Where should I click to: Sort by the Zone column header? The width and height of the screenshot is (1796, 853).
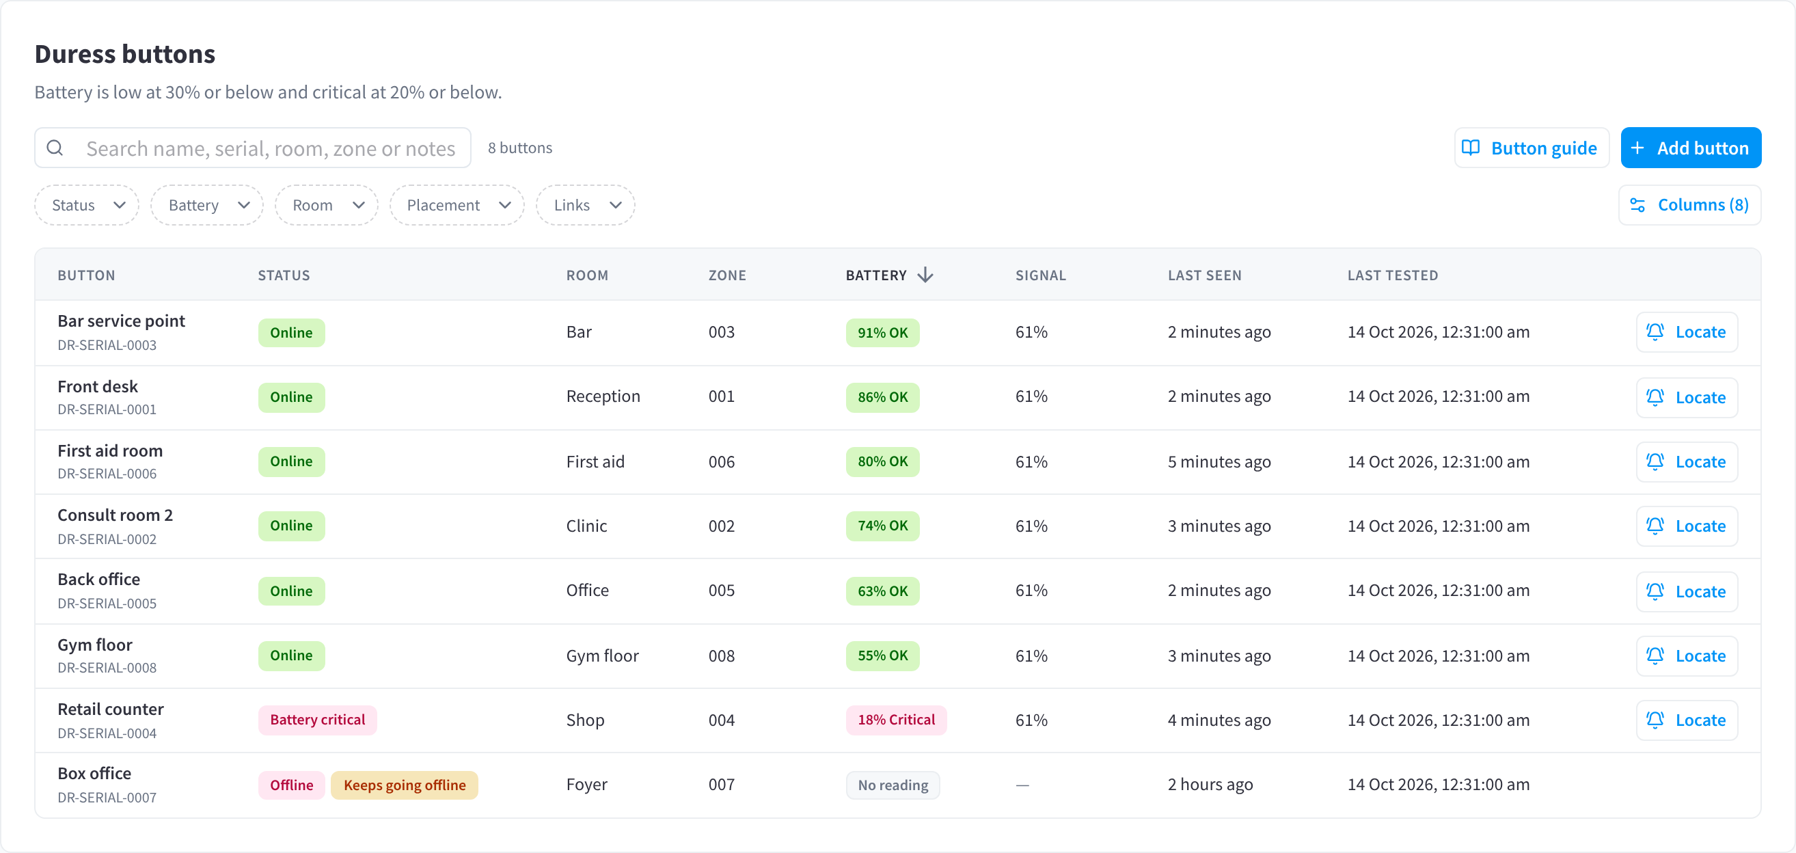point(727,275)
